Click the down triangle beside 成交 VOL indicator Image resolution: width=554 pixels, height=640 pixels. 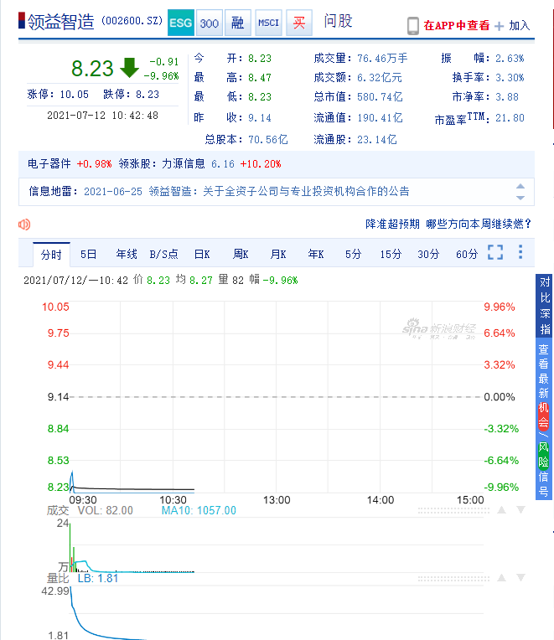(x=520, y=510)
